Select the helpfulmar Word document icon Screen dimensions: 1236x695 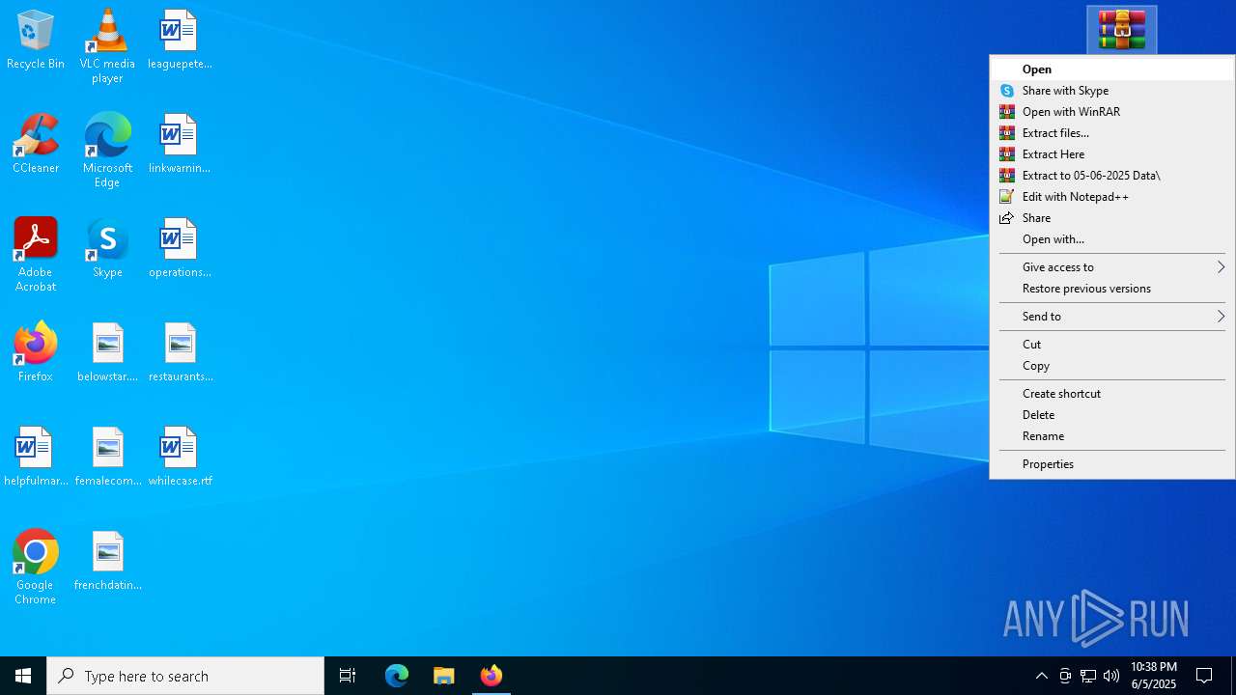click(36, 458)
